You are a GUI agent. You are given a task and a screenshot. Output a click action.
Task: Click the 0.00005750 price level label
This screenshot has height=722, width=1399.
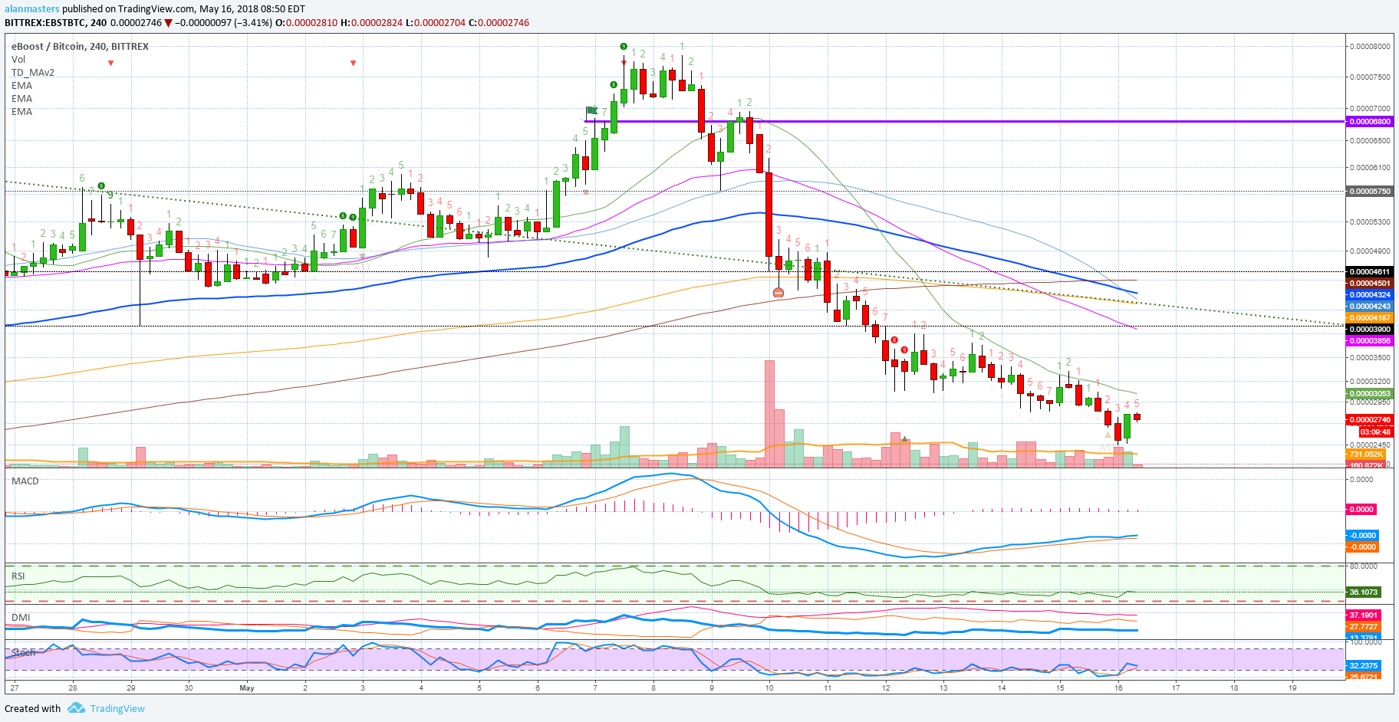pos(1370,192)
